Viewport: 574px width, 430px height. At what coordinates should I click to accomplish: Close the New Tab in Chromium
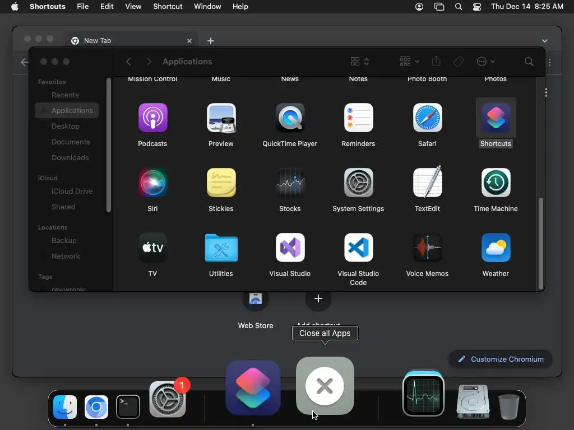pyautogui.click(x=189, y=41)
